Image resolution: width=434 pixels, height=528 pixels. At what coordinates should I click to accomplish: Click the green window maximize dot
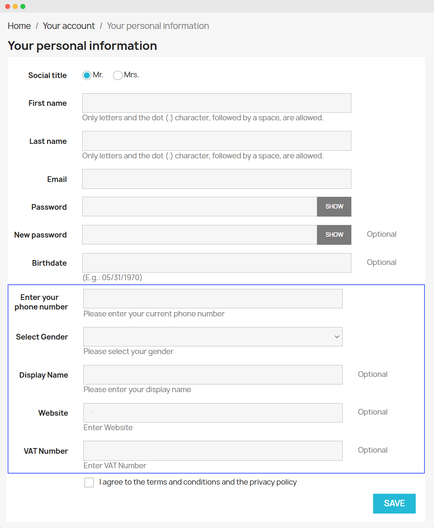(x=23, y=6)
